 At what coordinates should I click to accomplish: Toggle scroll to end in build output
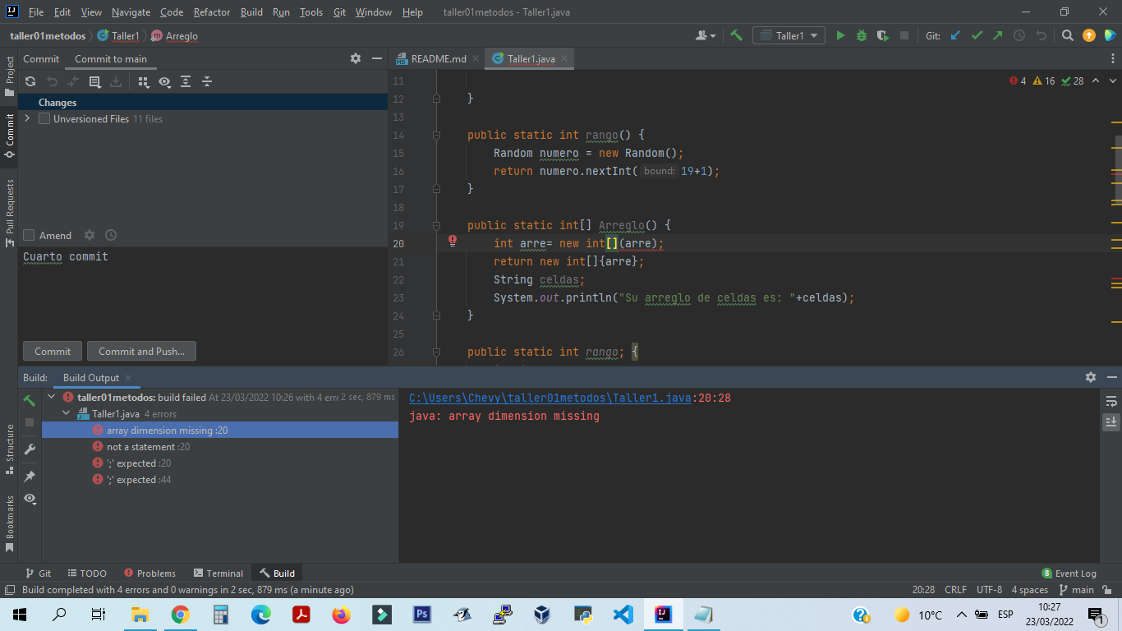coord(1111,421)
